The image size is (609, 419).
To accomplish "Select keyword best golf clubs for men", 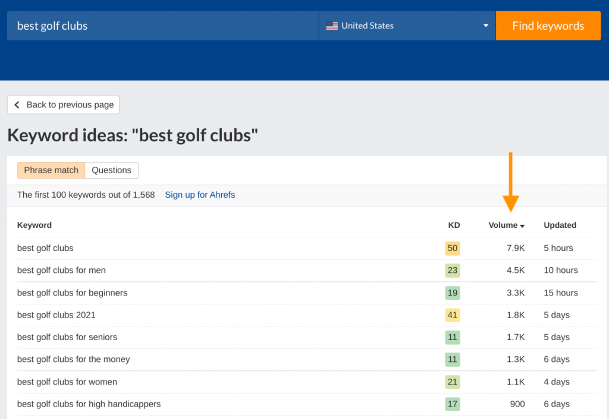I will click(61, 270).
